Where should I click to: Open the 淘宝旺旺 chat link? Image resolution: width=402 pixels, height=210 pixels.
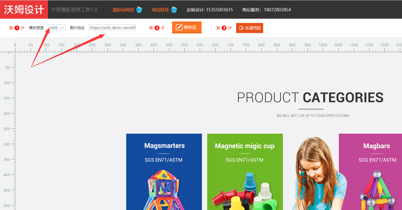(160, 10)
